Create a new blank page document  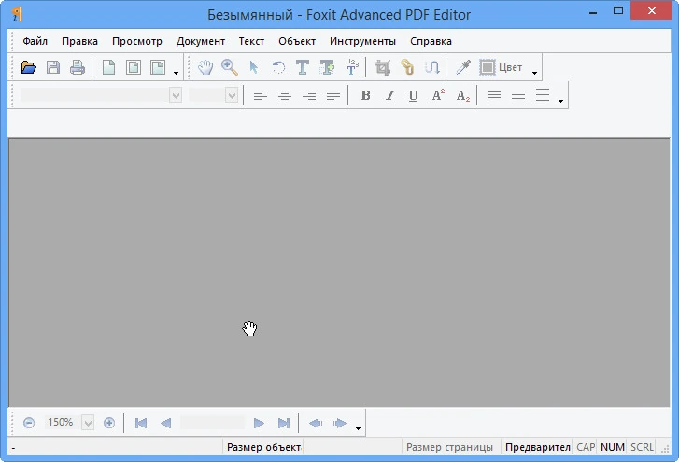pos(108,67)
